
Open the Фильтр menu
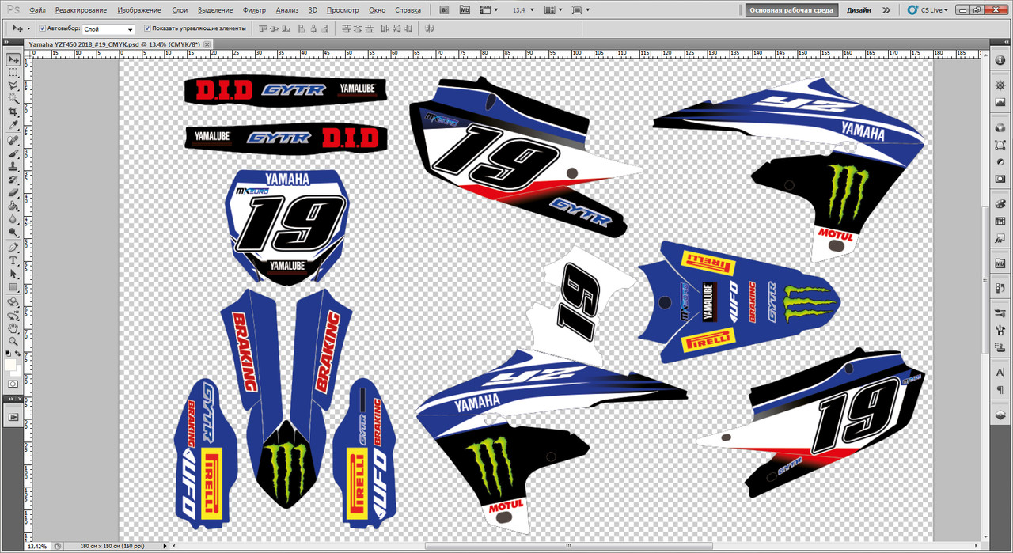pos(254,10)
